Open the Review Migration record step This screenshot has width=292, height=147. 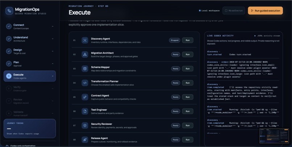tap(30, 101)
